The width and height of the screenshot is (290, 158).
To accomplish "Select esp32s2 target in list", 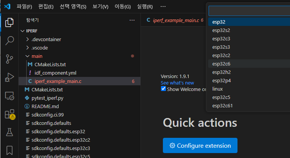I will click(x=249, y=30).
